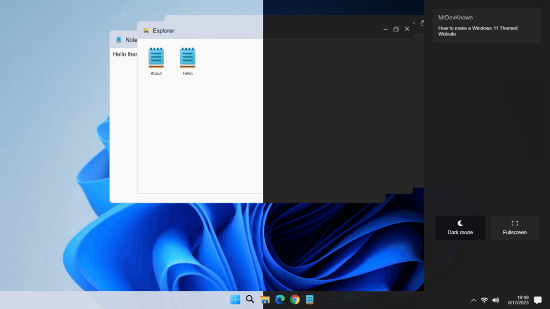
Task: Open Google Chrome from the taskbar
Action: click(295, 299)
